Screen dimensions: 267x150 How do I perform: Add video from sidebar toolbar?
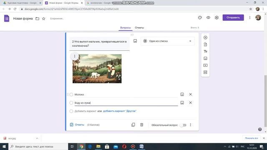[x=205, y=65]
